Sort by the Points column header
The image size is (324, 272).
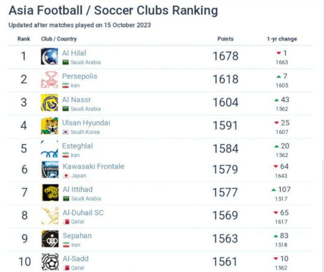coord(225,39)
